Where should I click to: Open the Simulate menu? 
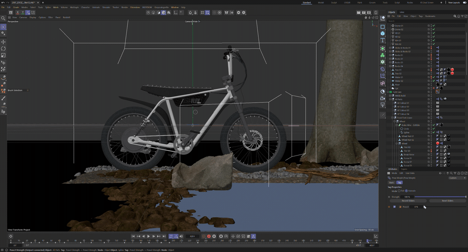point(106,7)
